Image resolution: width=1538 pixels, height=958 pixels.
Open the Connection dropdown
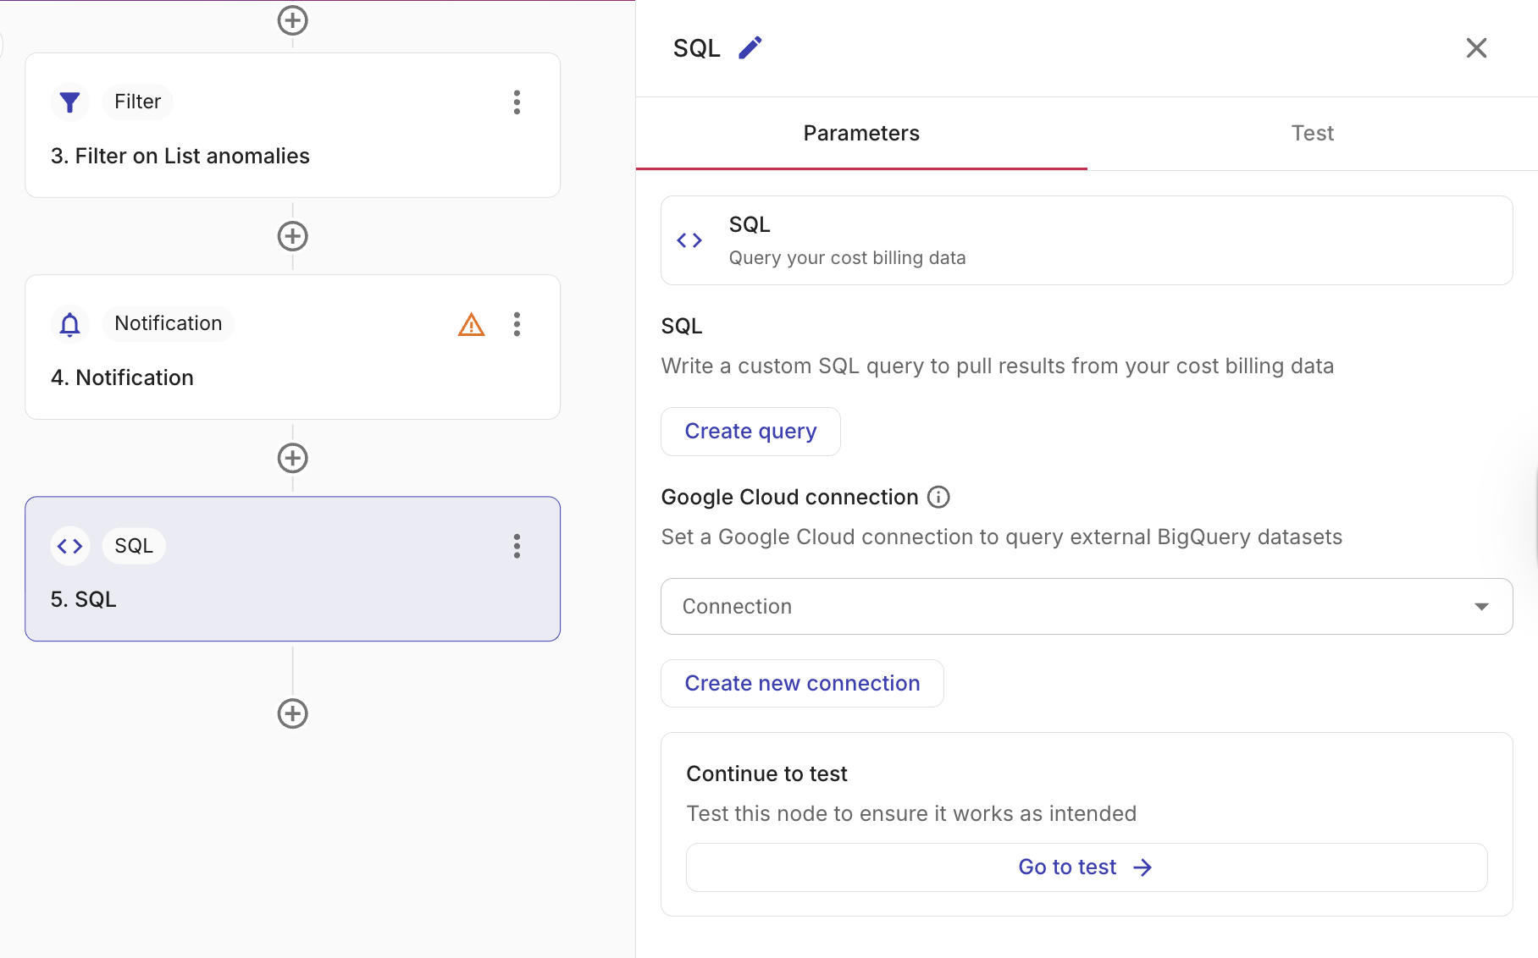tap(1086, 606)
